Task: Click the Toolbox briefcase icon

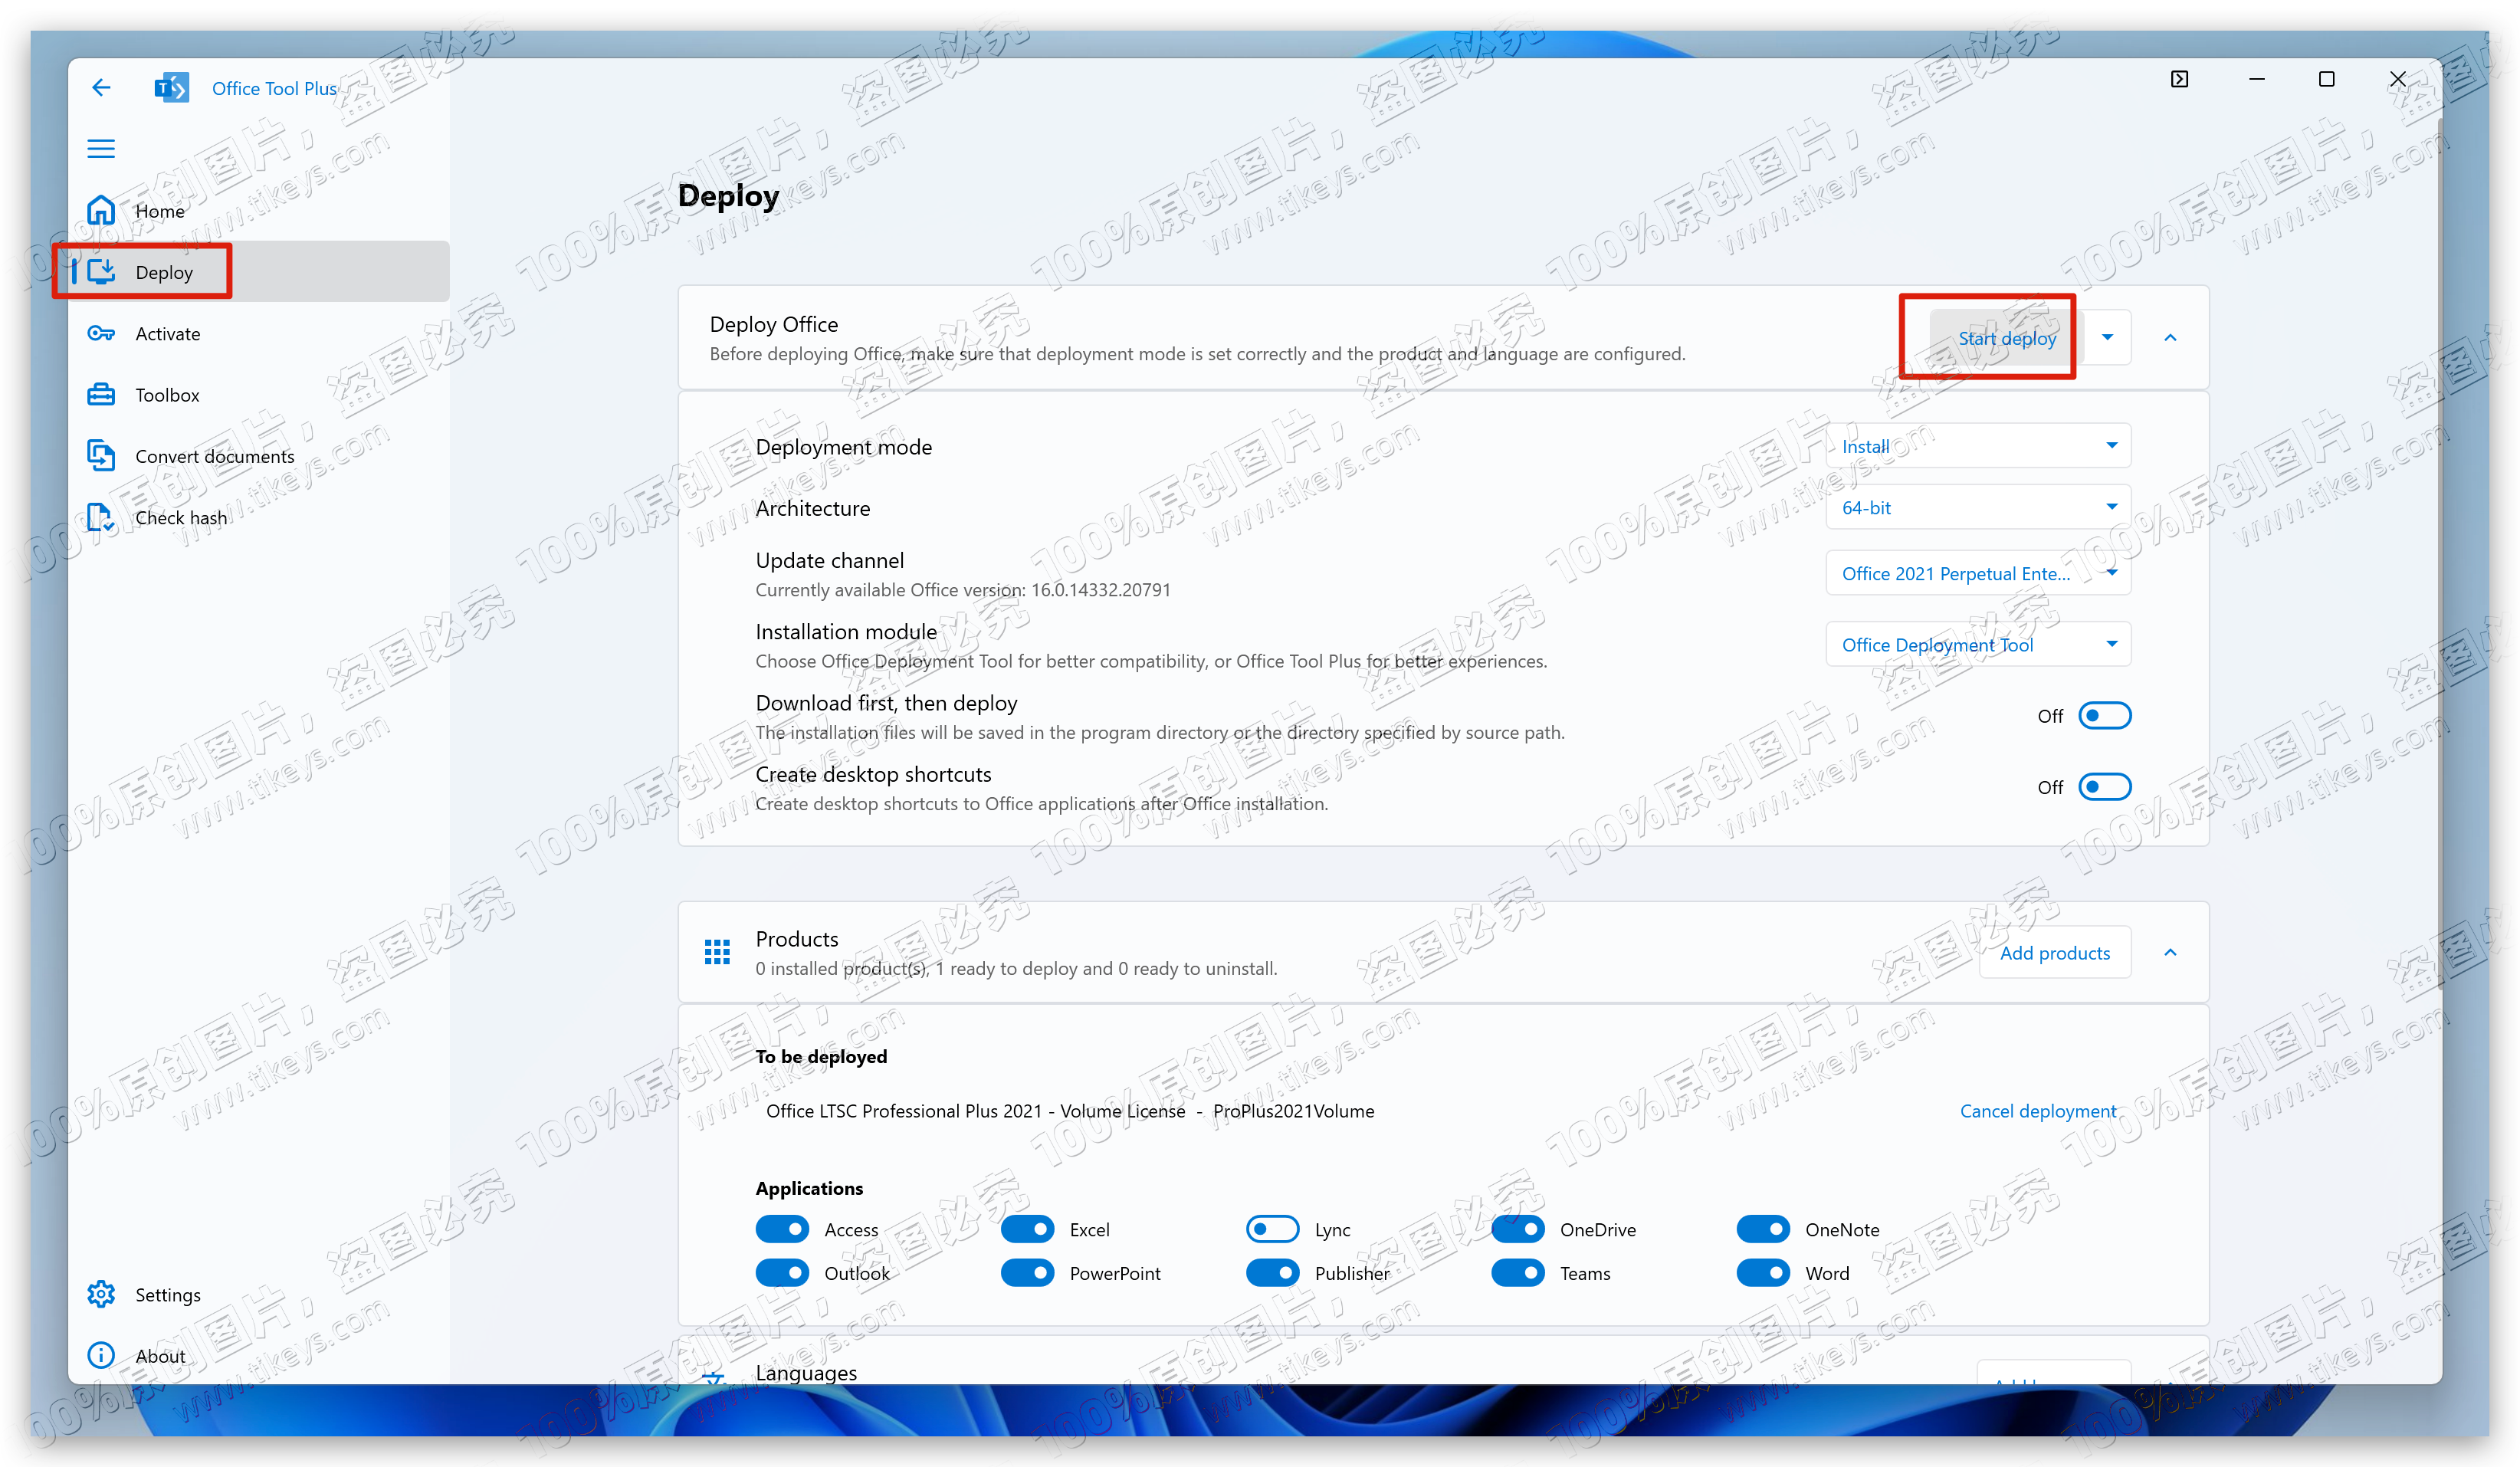Action: (x=101, y=394)
